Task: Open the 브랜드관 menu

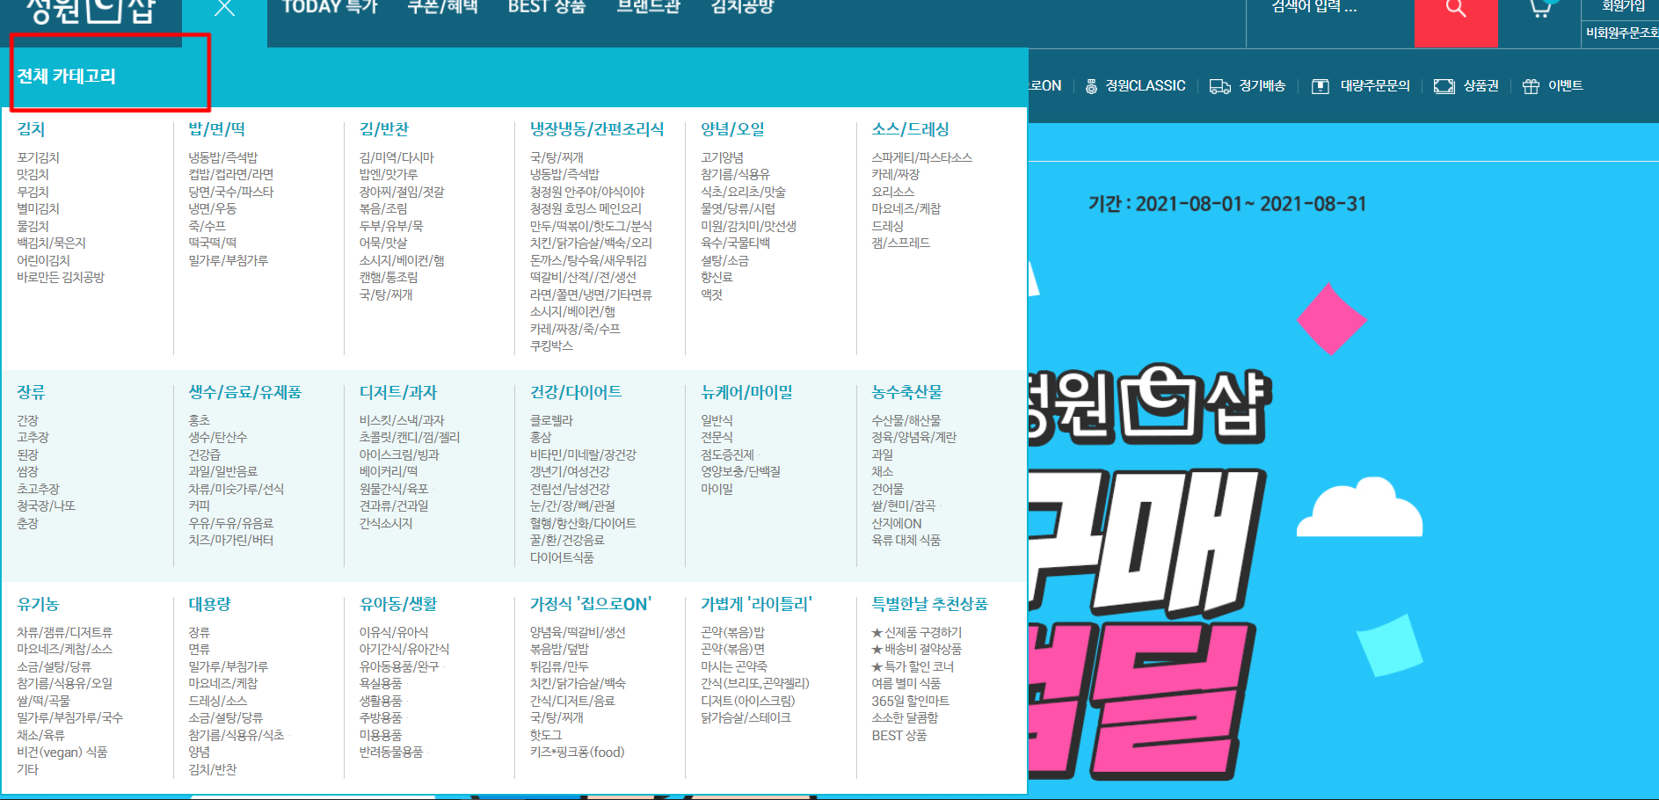Action: coord(648,7)
